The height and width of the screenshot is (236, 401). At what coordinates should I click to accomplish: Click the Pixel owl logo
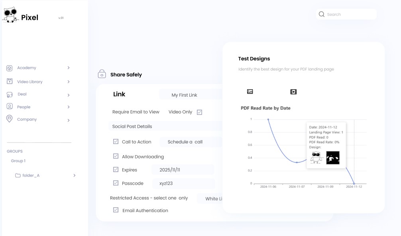[x=11, y=15]
